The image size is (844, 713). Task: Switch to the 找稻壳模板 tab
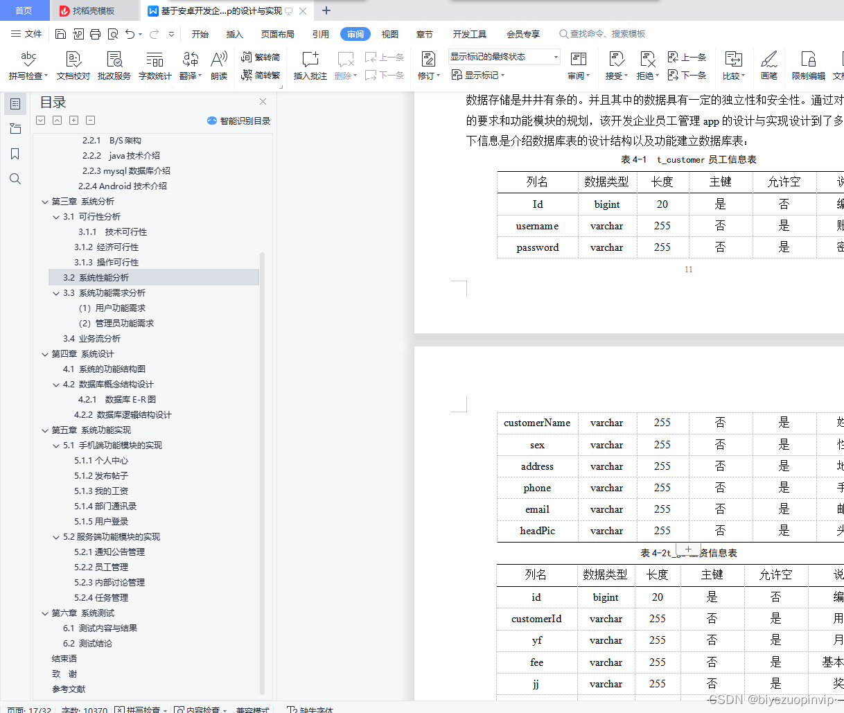tap(94, 10)
